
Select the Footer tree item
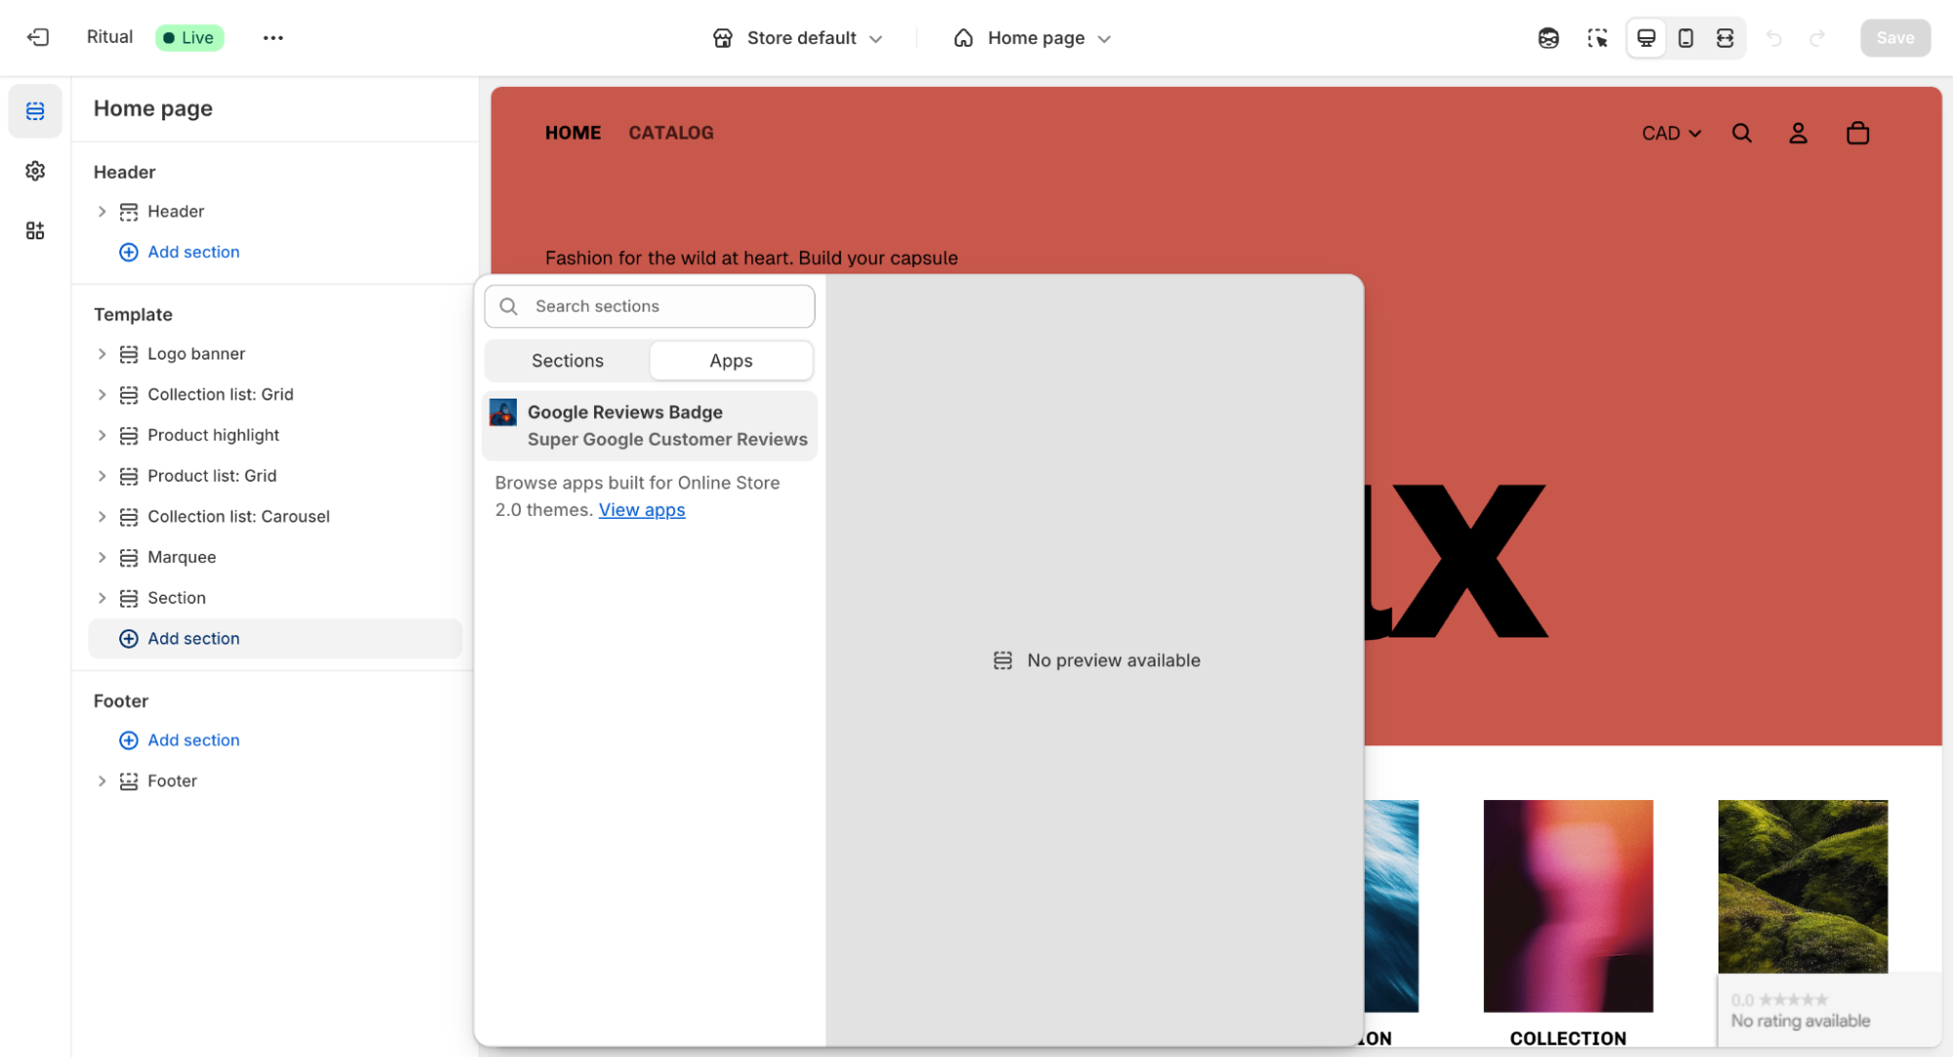tap(172, 781)
